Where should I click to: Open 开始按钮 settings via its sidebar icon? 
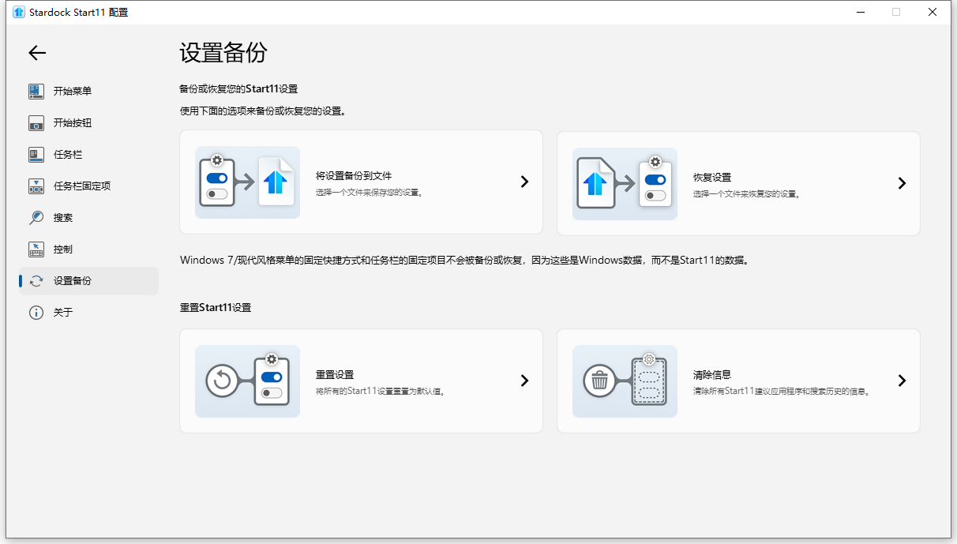(x=36, y=122)
